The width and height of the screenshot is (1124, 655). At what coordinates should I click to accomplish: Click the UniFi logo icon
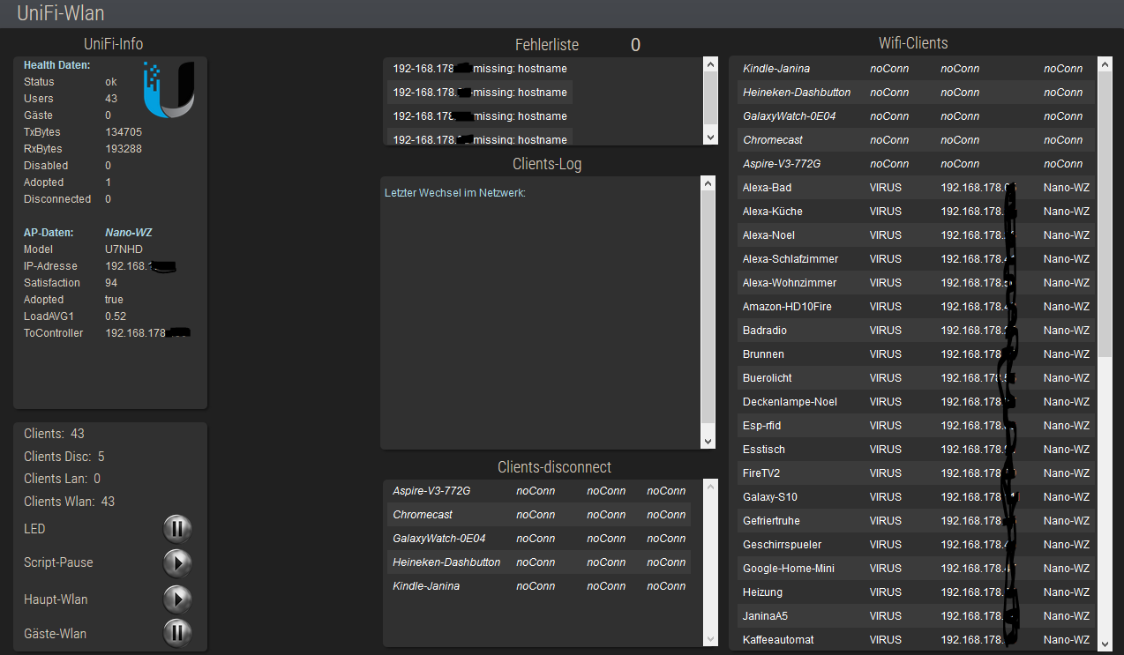tap(169, 90)
